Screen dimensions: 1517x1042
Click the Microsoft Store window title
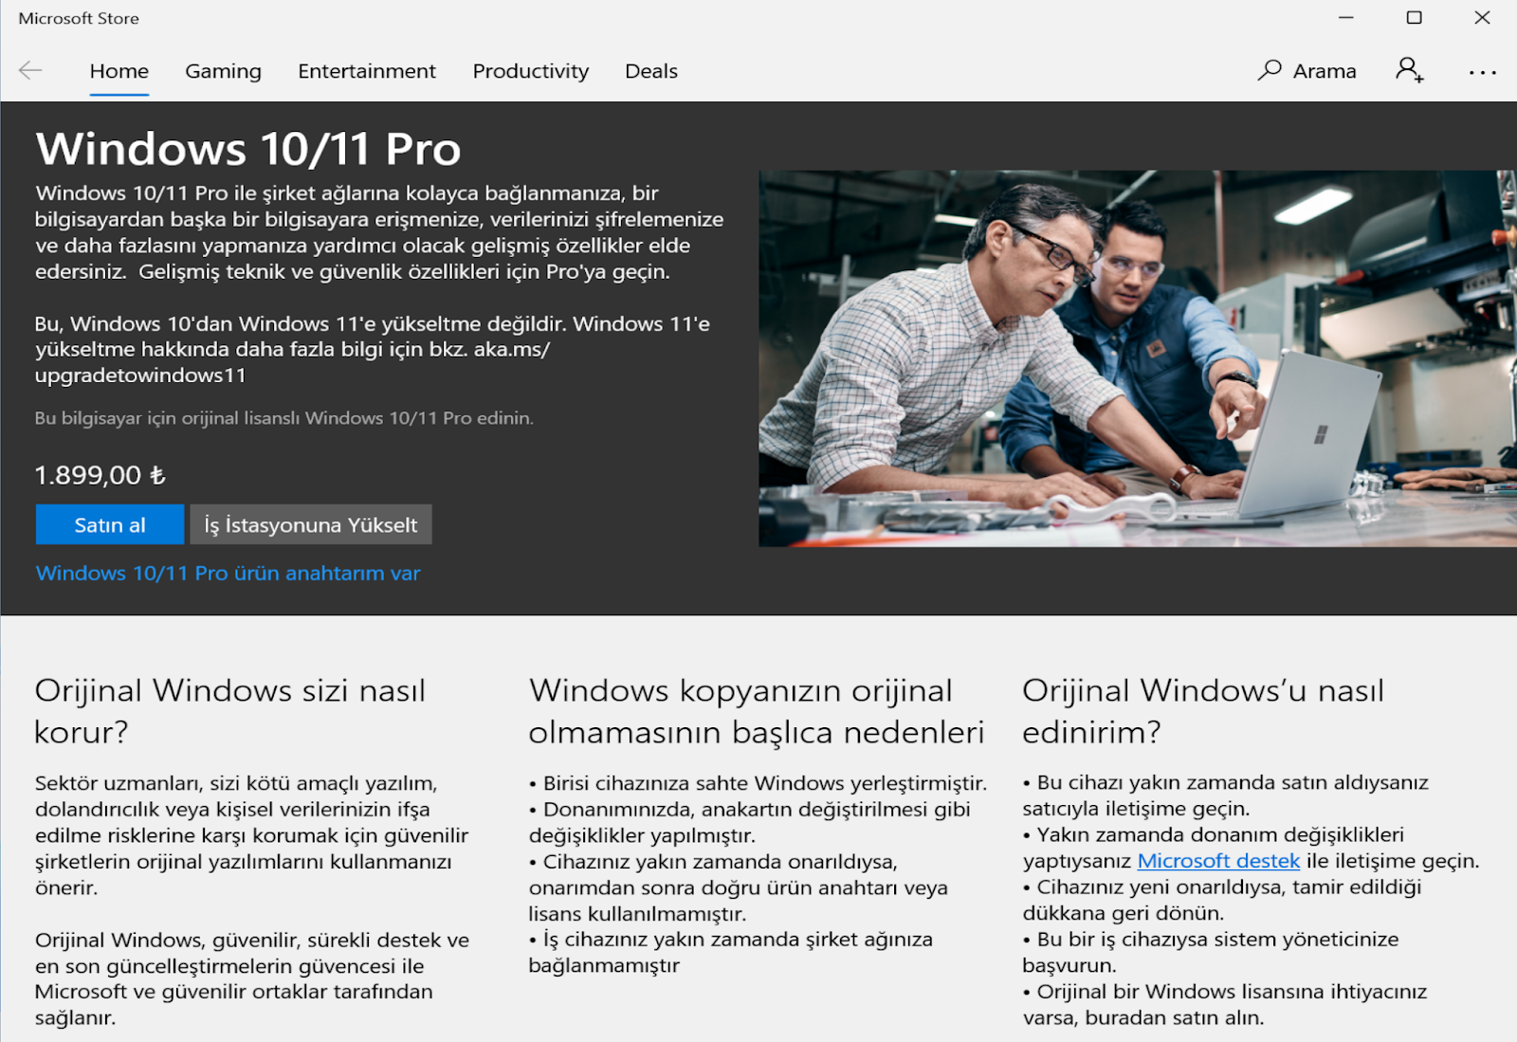(79, 18)
